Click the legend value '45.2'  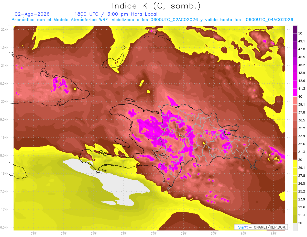301,65
